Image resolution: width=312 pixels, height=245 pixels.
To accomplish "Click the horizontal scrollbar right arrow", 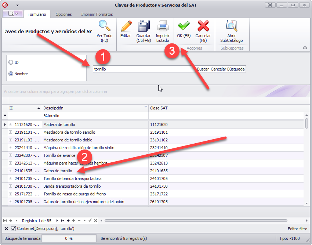I will point(306,220).
